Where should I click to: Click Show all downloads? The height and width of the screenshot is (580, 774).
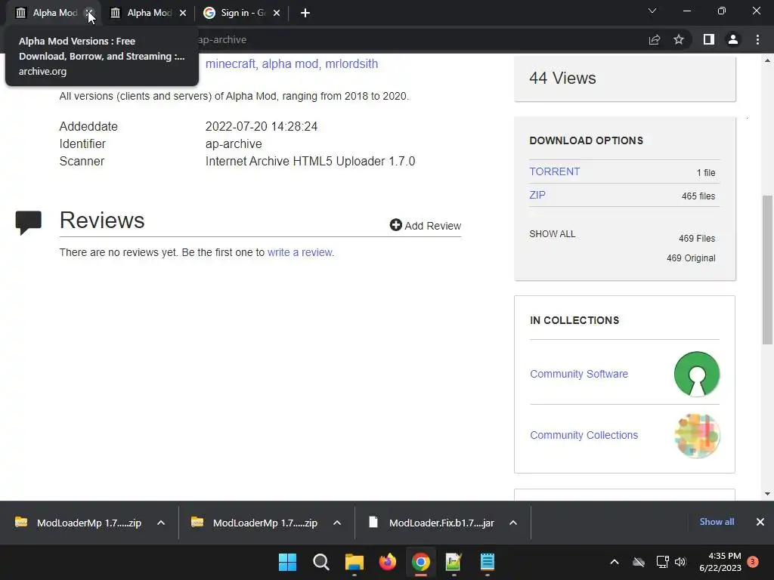pyautogui.click(x=717, y=522)
